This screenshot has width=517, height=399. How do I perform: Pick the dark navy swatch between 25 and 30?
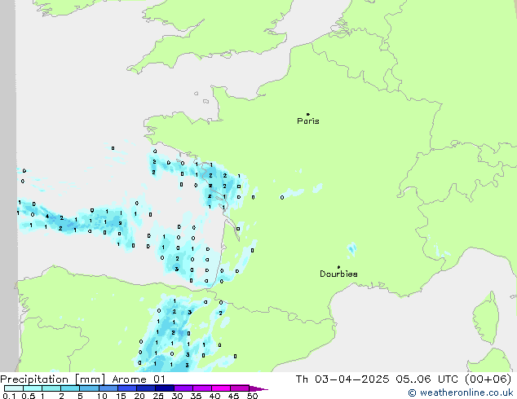click(165, 388)
